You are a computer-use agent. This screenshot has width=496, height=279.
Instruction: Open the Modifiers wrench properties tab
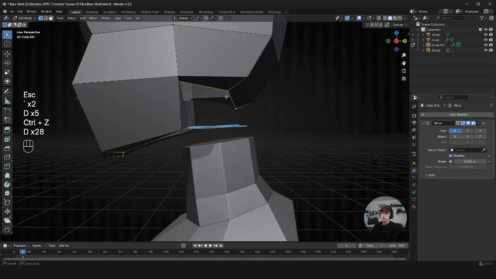pyautogui.click(x=414, y=170)
